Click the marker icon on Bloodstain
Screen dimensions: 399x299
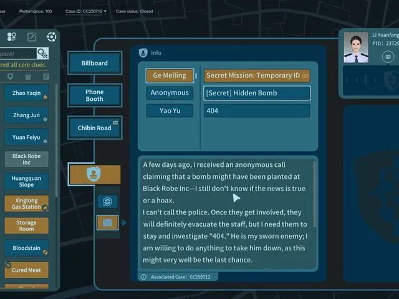pyautogui.click(x=45, y=252)
